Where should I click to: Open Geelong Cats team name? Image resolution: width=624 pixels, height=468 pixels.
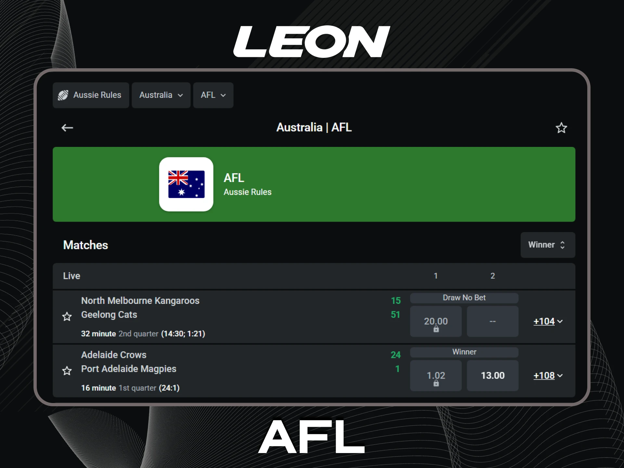tap(109, 315)
